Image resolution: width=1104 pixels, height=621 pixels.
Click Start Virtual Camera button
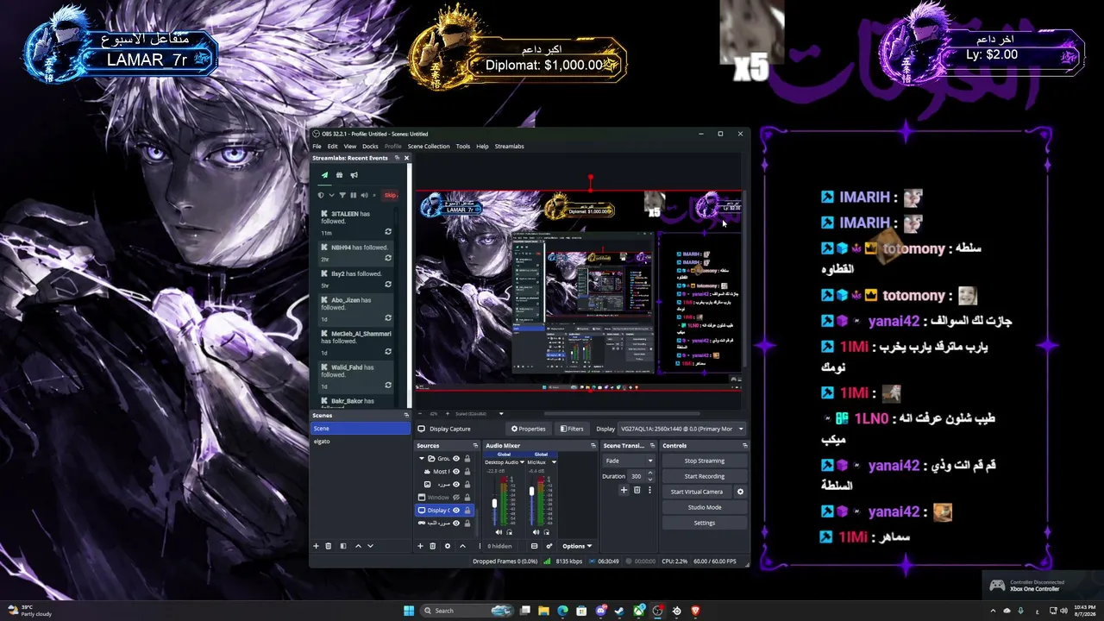tap(697, 492)
